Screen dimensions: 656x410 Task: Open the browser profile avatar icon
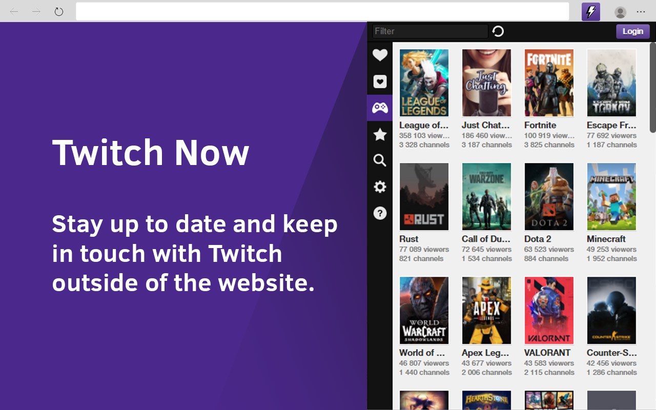620,12
